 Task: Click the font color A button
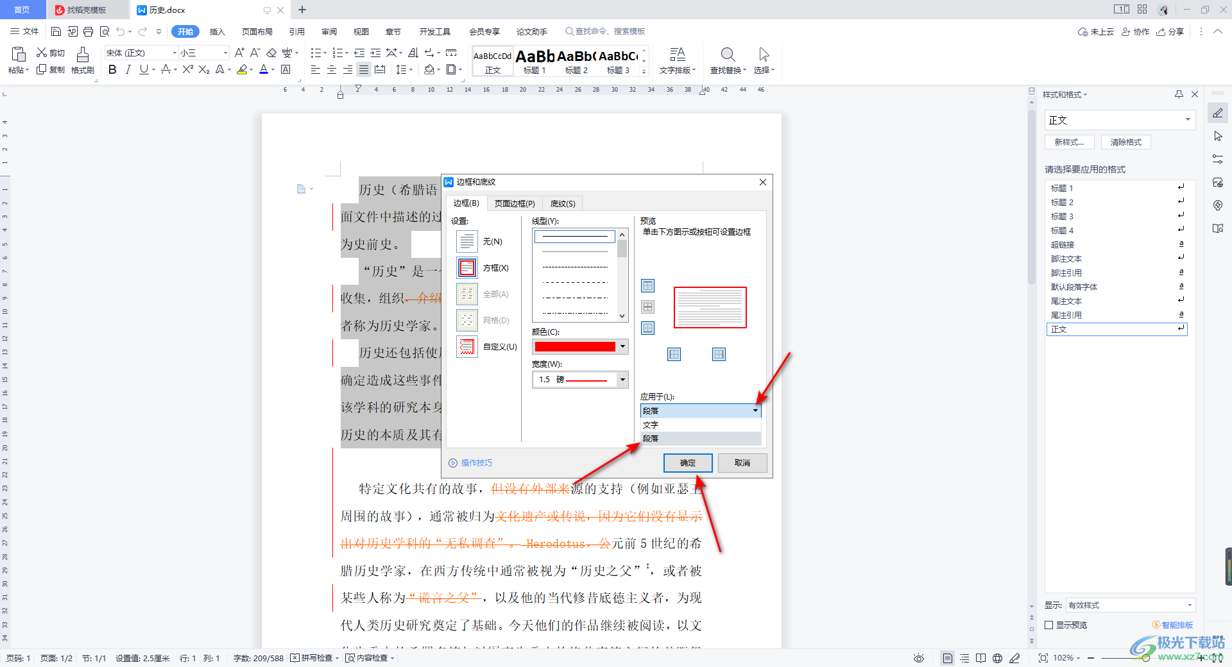click(x=263, y=69)
